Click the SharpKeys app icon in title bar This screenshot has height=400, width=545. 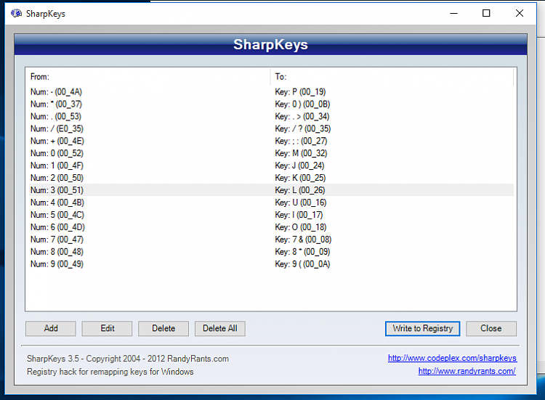[16, 14]
